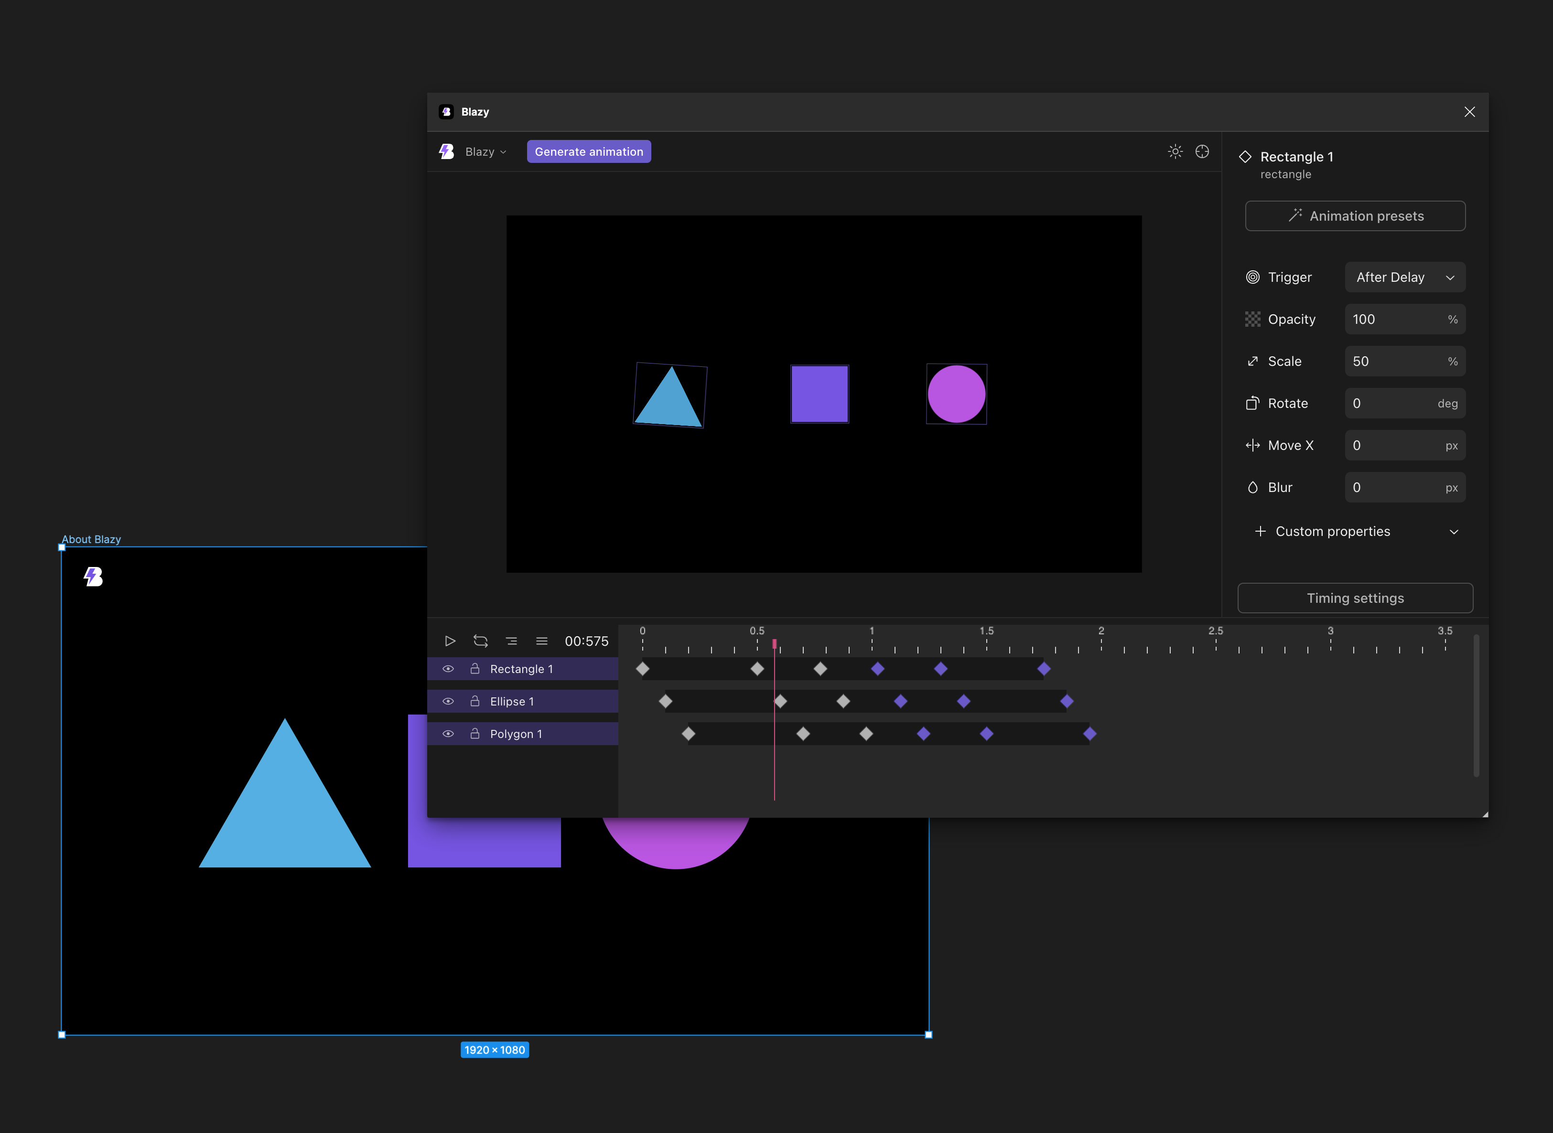Click first keyframe of Ellipse 1 track
Viewport: 1553px width, 1133px height.
coord(665,702)
